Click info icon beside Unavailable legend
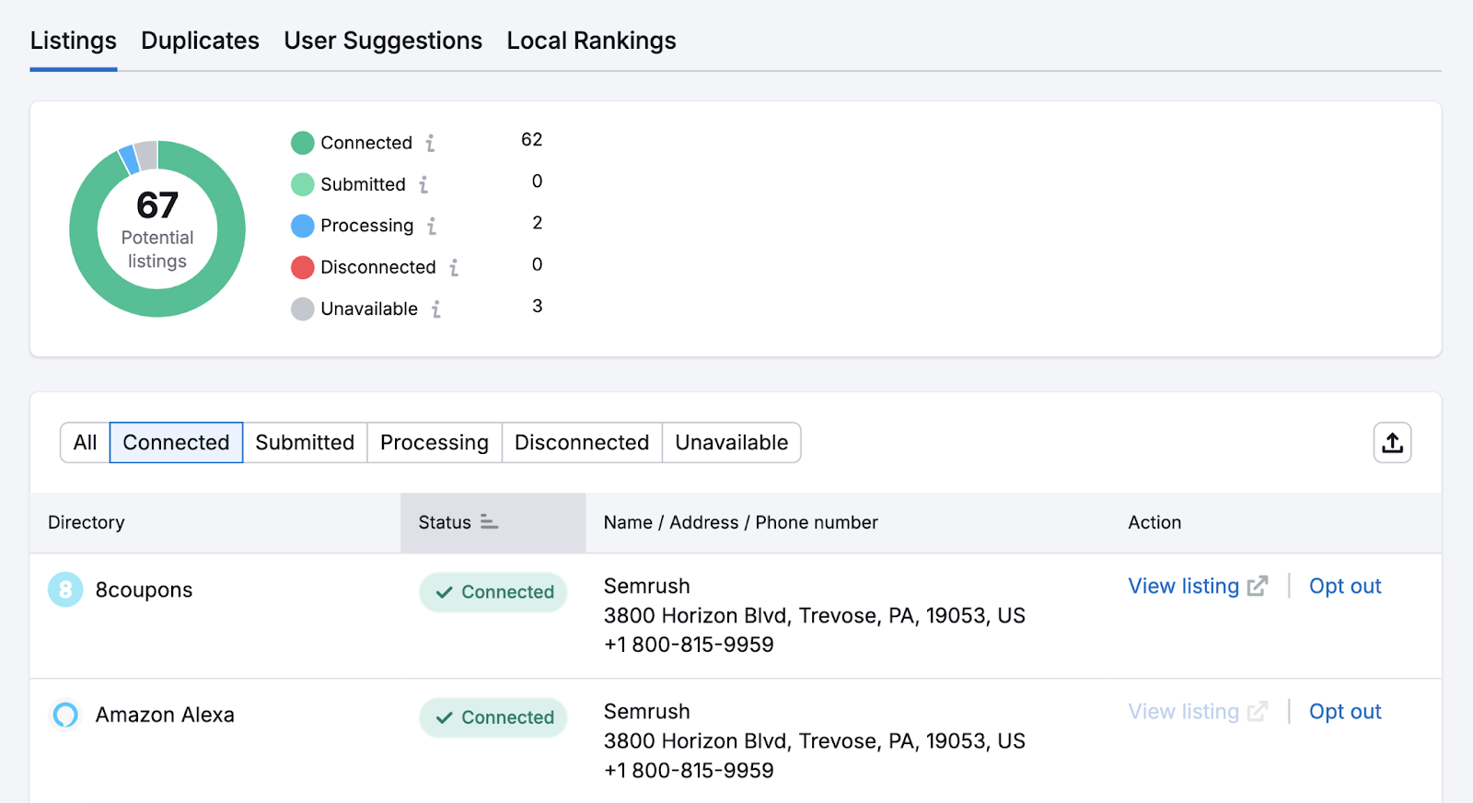 pyautogui.click(x=436, y=308)
